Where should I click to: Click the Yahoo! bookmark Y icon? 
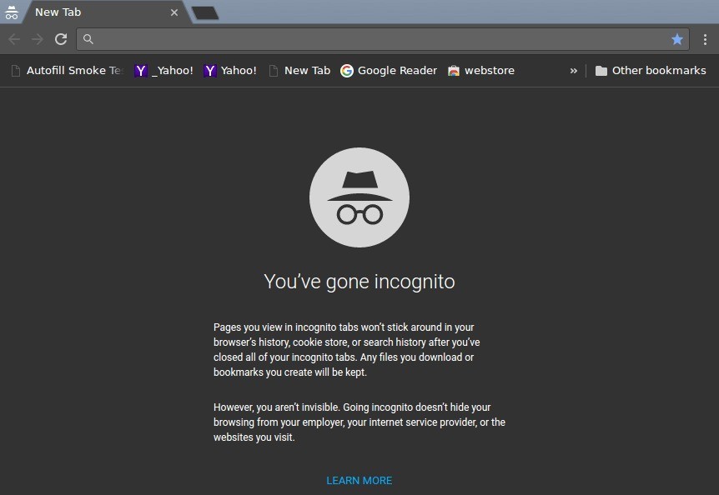pos(209,70)
